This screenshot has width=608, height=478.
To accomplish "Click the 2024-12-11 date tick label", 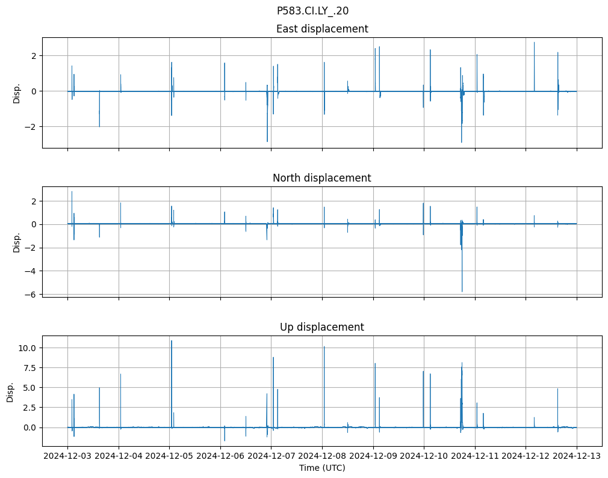I will click(475, 456).
